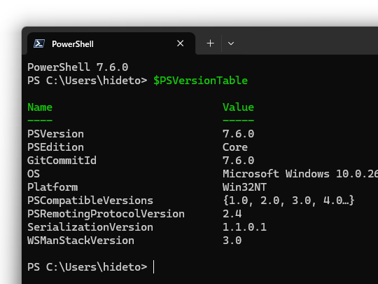Click the OS row name
The width and height of the screenshot is (378, 284).
pyautogui.click(x=34, y=174)
